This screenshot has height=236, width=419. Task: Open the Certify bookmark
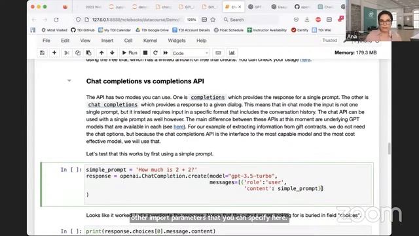click(300, 30)
